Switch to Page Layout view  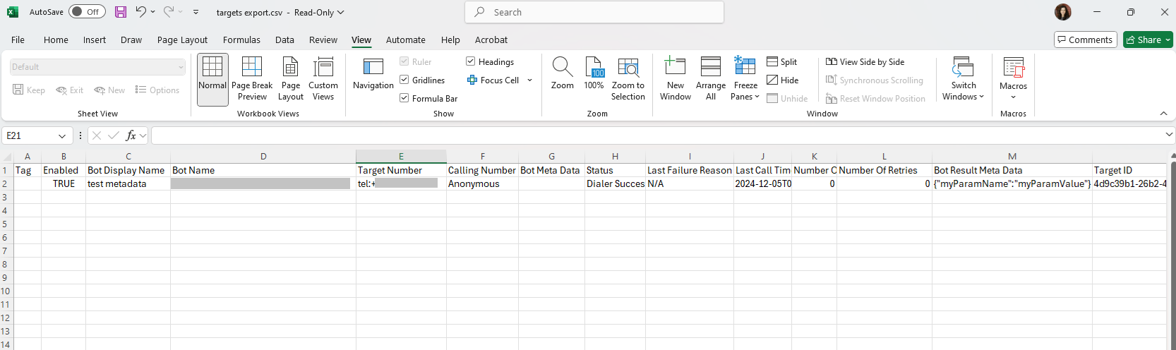[x=291, y=79]
